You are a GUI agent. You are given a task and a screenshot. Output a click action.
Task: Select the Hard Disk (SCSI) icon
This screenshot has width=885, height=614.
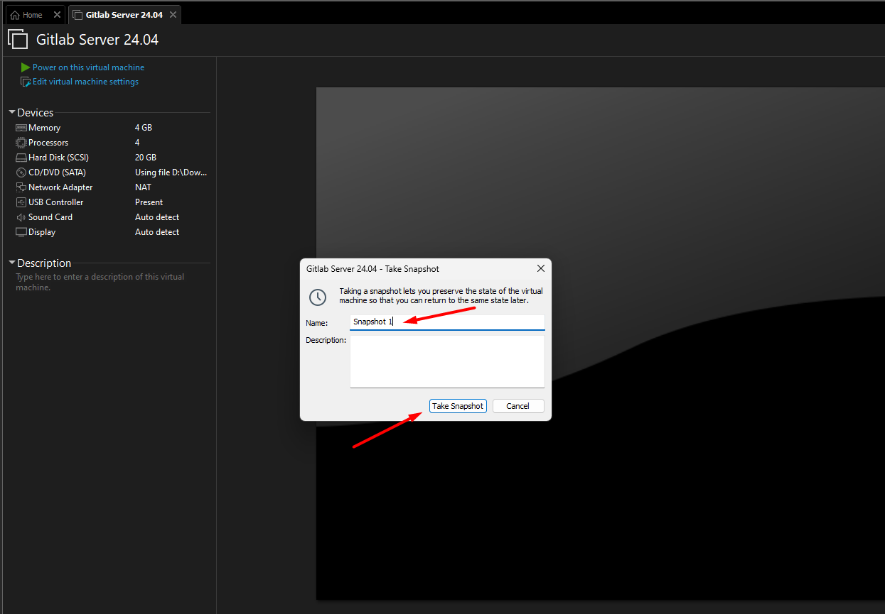coord(21,158)
